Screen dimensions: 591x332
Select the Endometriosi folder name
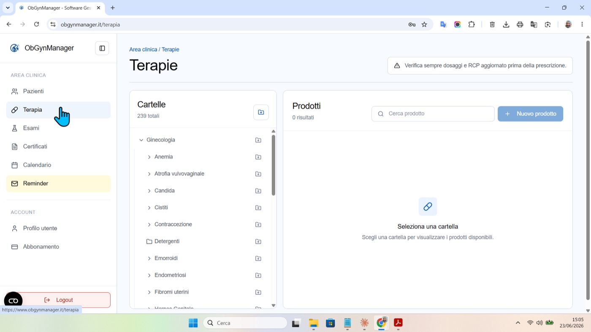pyautogui.click(x=170, y=275)
